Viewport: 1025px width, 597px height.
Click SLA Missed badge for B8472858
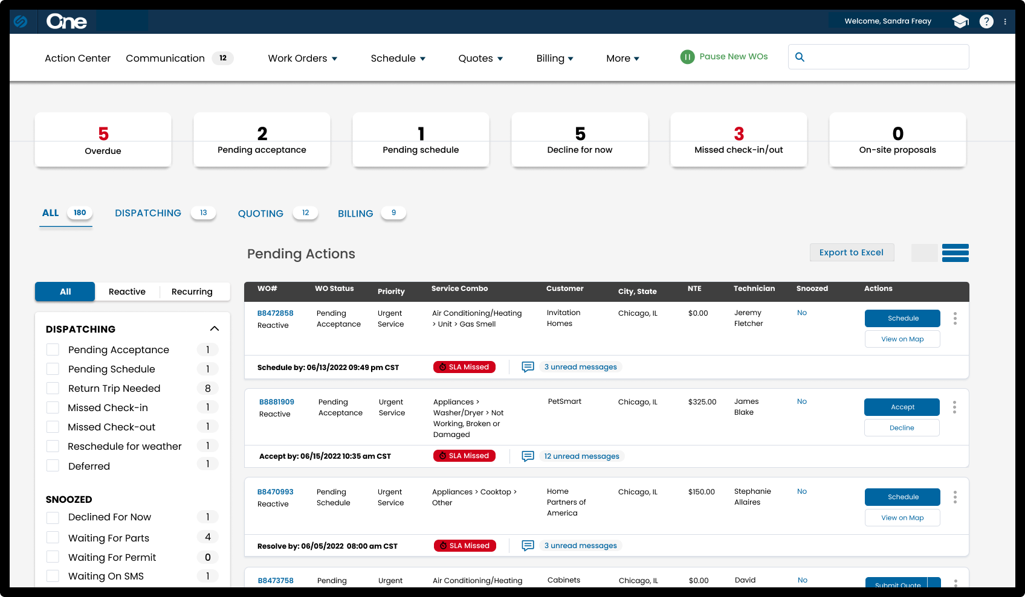[x=464, y=367]
